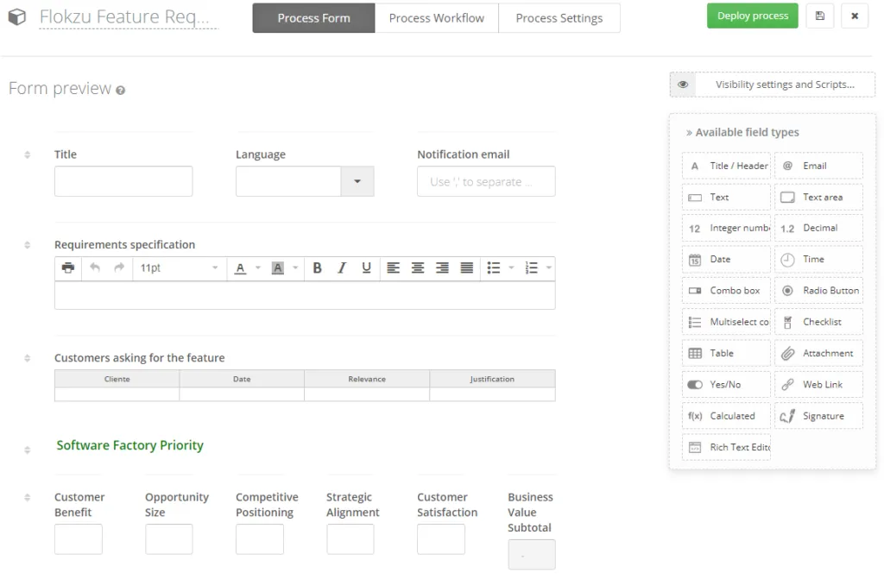884x579 pixels.
Task: Switch to Process Form tab
Action: tap(313, 18)
